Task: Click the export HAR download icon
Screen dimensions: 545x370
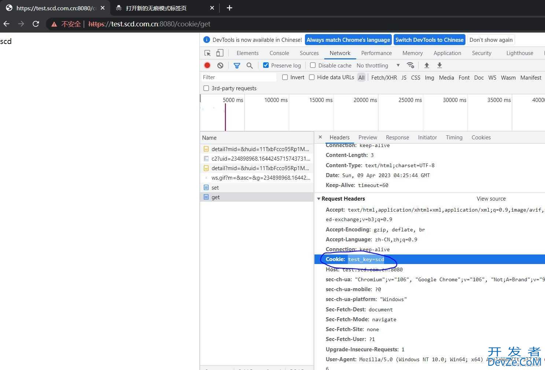Action: pos(439,65)
